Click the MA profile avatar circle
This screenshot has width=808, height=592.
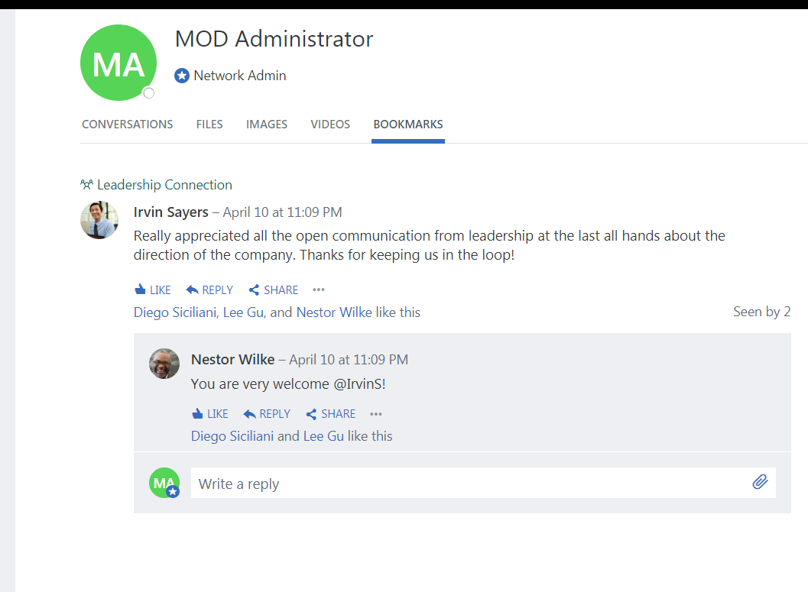pos(118,63)
